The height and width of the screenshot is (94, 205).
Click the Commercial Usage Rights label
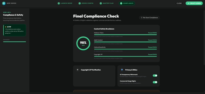(x=128, y=81)
